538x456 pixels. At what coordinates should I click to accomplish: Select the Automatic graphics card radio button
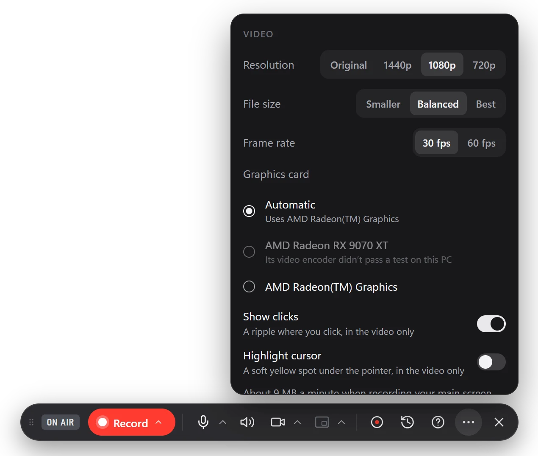[249, 211]
